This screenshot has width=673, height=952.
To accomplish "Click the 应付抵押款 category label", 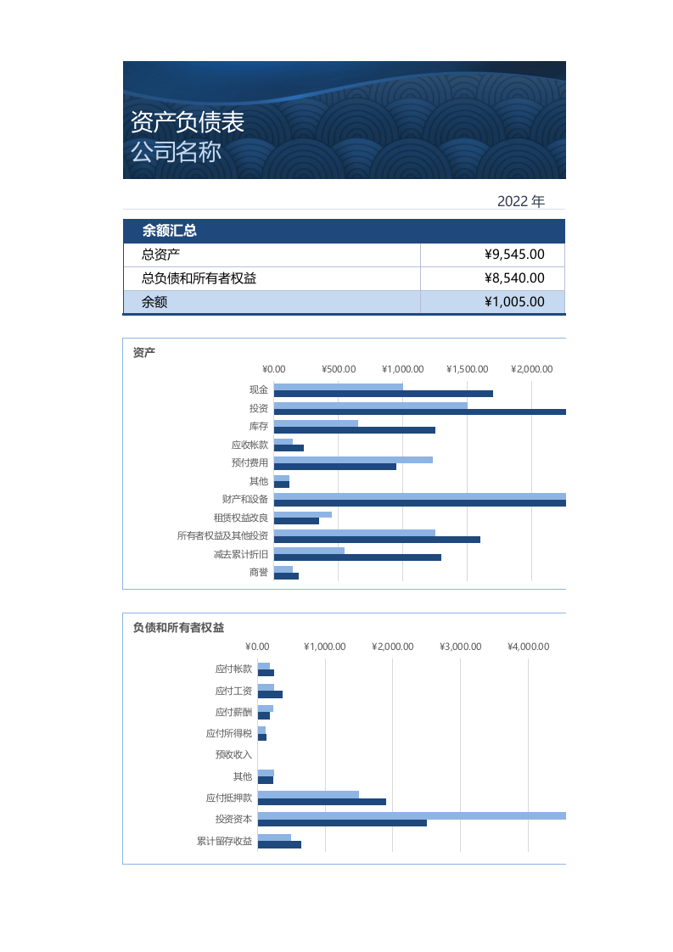I will tap(229, 798).
